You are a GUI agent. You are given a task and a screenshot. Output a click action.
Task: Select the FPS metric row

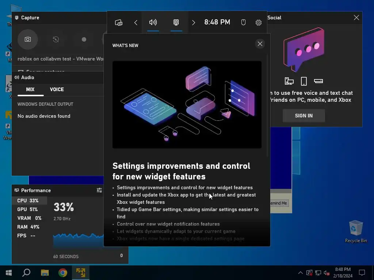coord(29,236)
